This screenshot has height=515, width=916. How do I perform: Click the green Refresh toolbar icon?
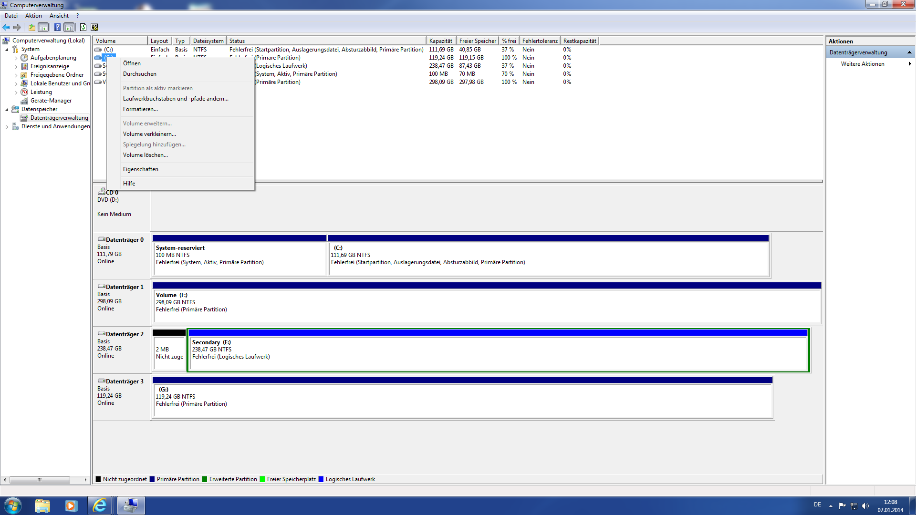[x=83, y=27]
